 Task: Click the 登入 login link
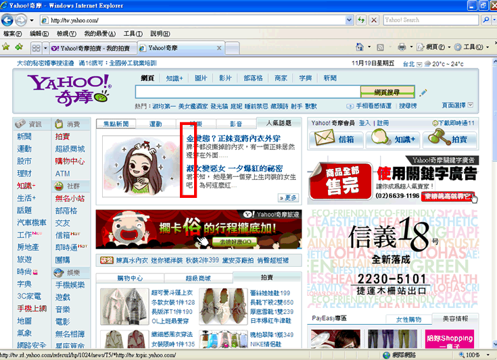coord(364,123)
